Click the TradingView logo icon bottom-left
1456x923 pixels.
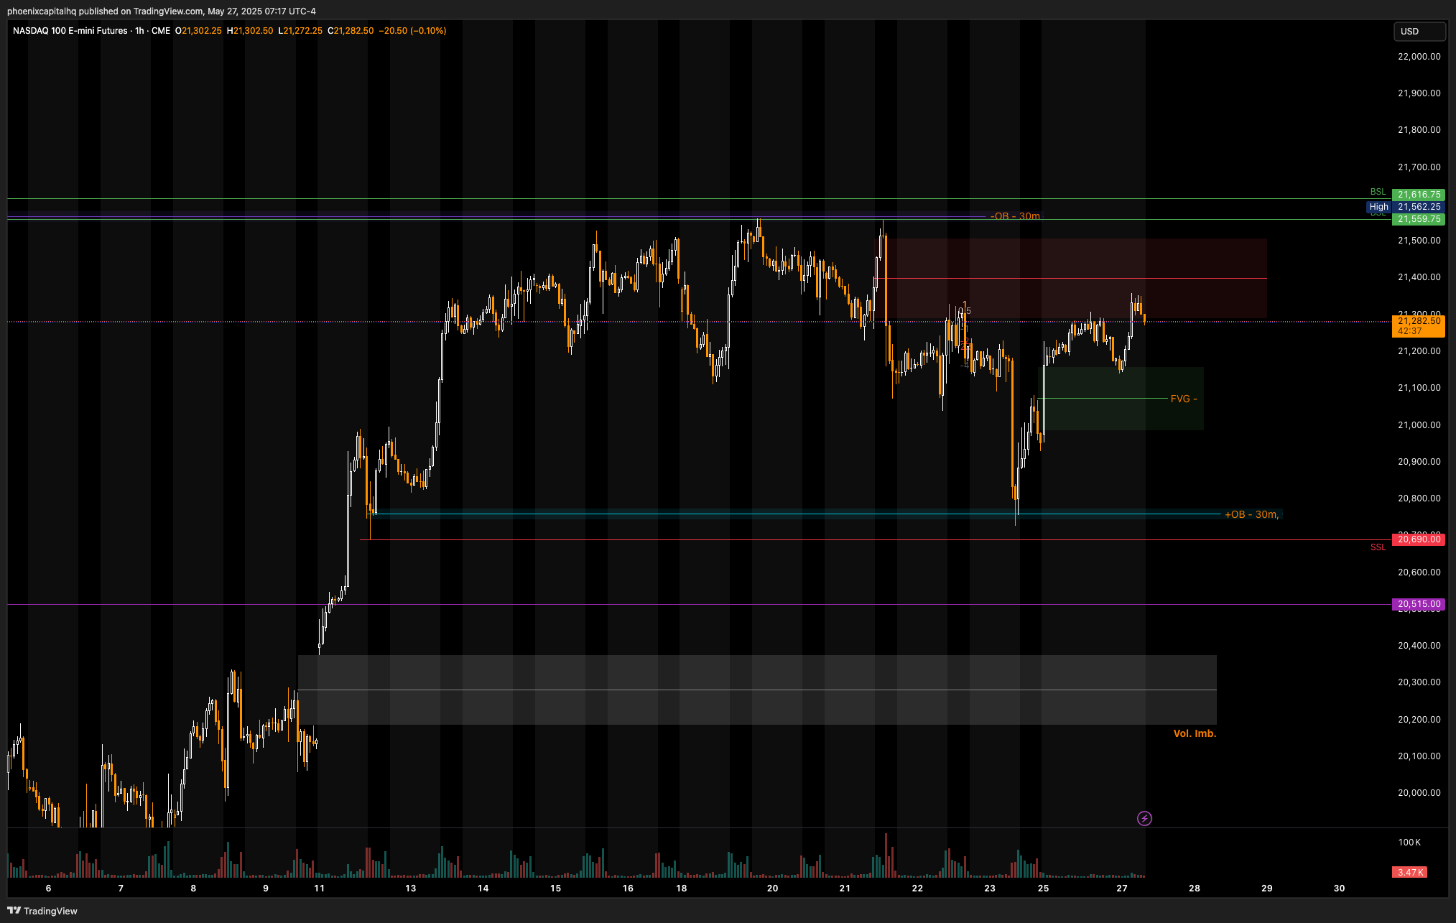pos(14,911)
